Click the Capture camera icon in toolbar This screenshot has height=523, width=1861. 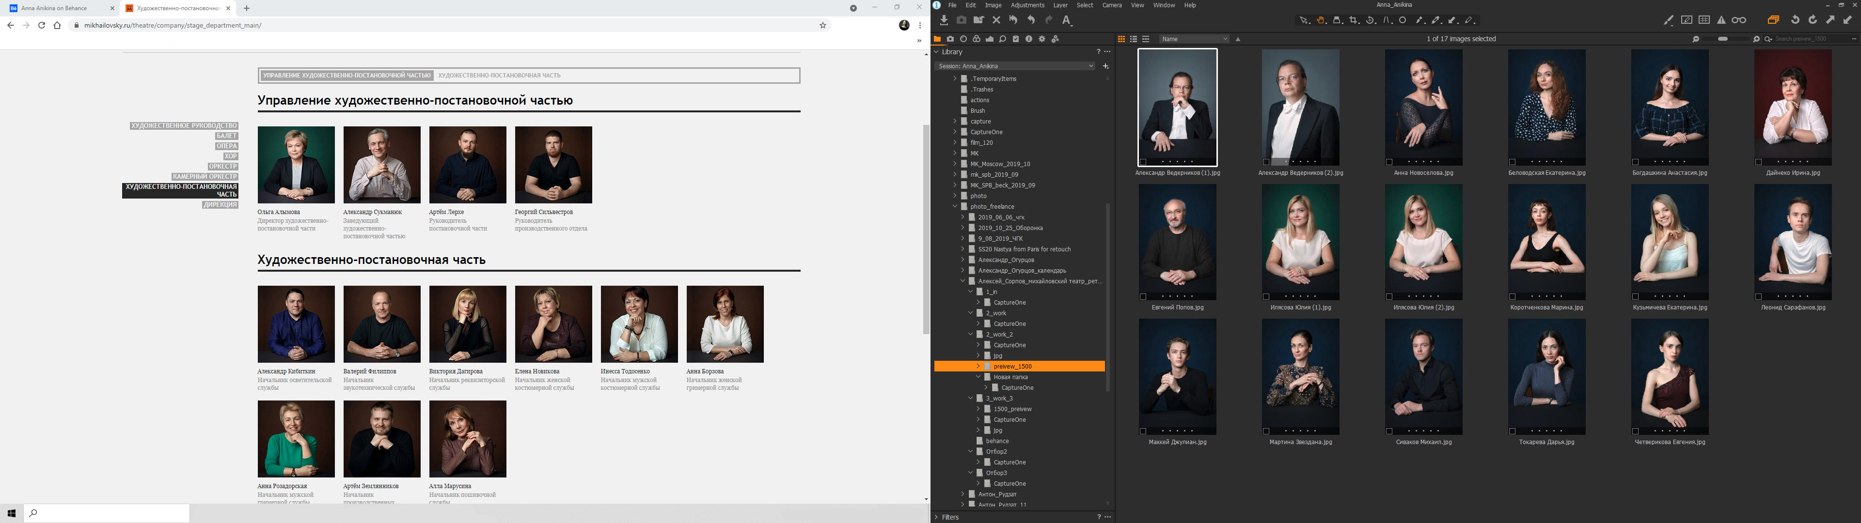pyautogui.click(x=962, y=20)
